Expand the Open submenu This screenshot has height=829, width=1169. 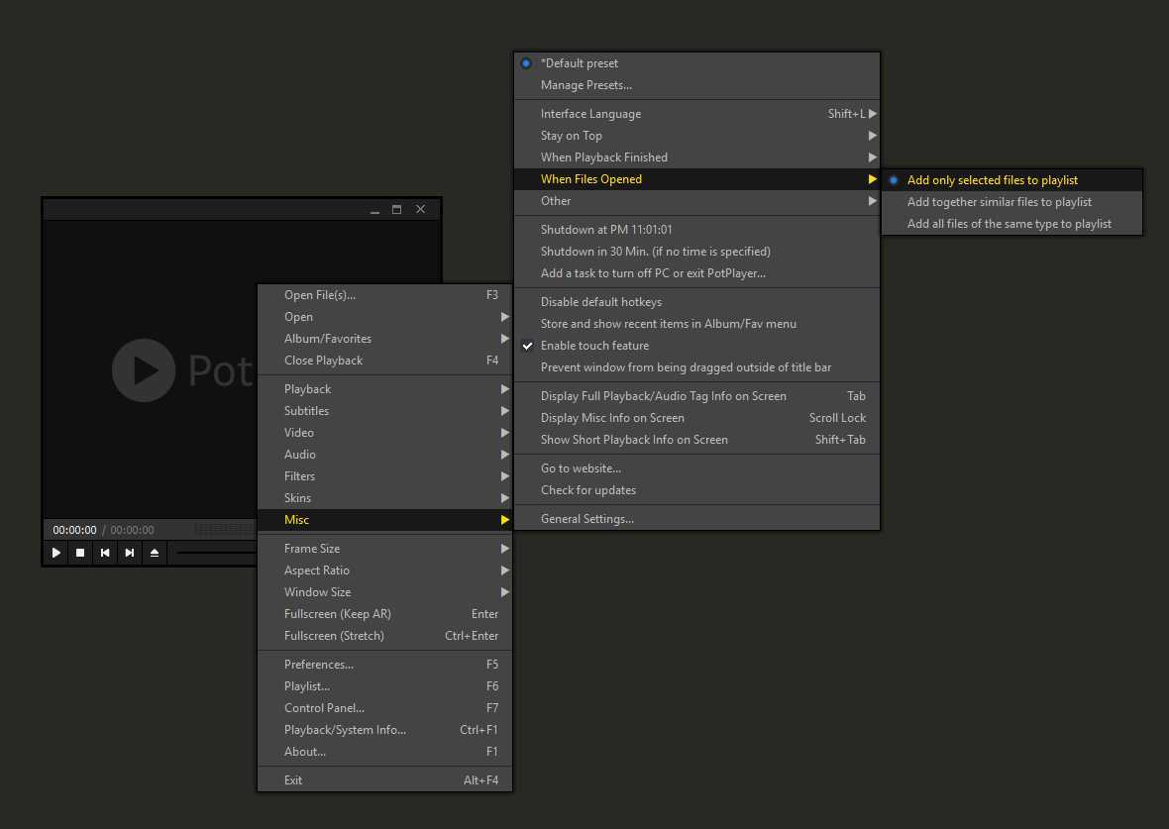[x=384, y=317]
